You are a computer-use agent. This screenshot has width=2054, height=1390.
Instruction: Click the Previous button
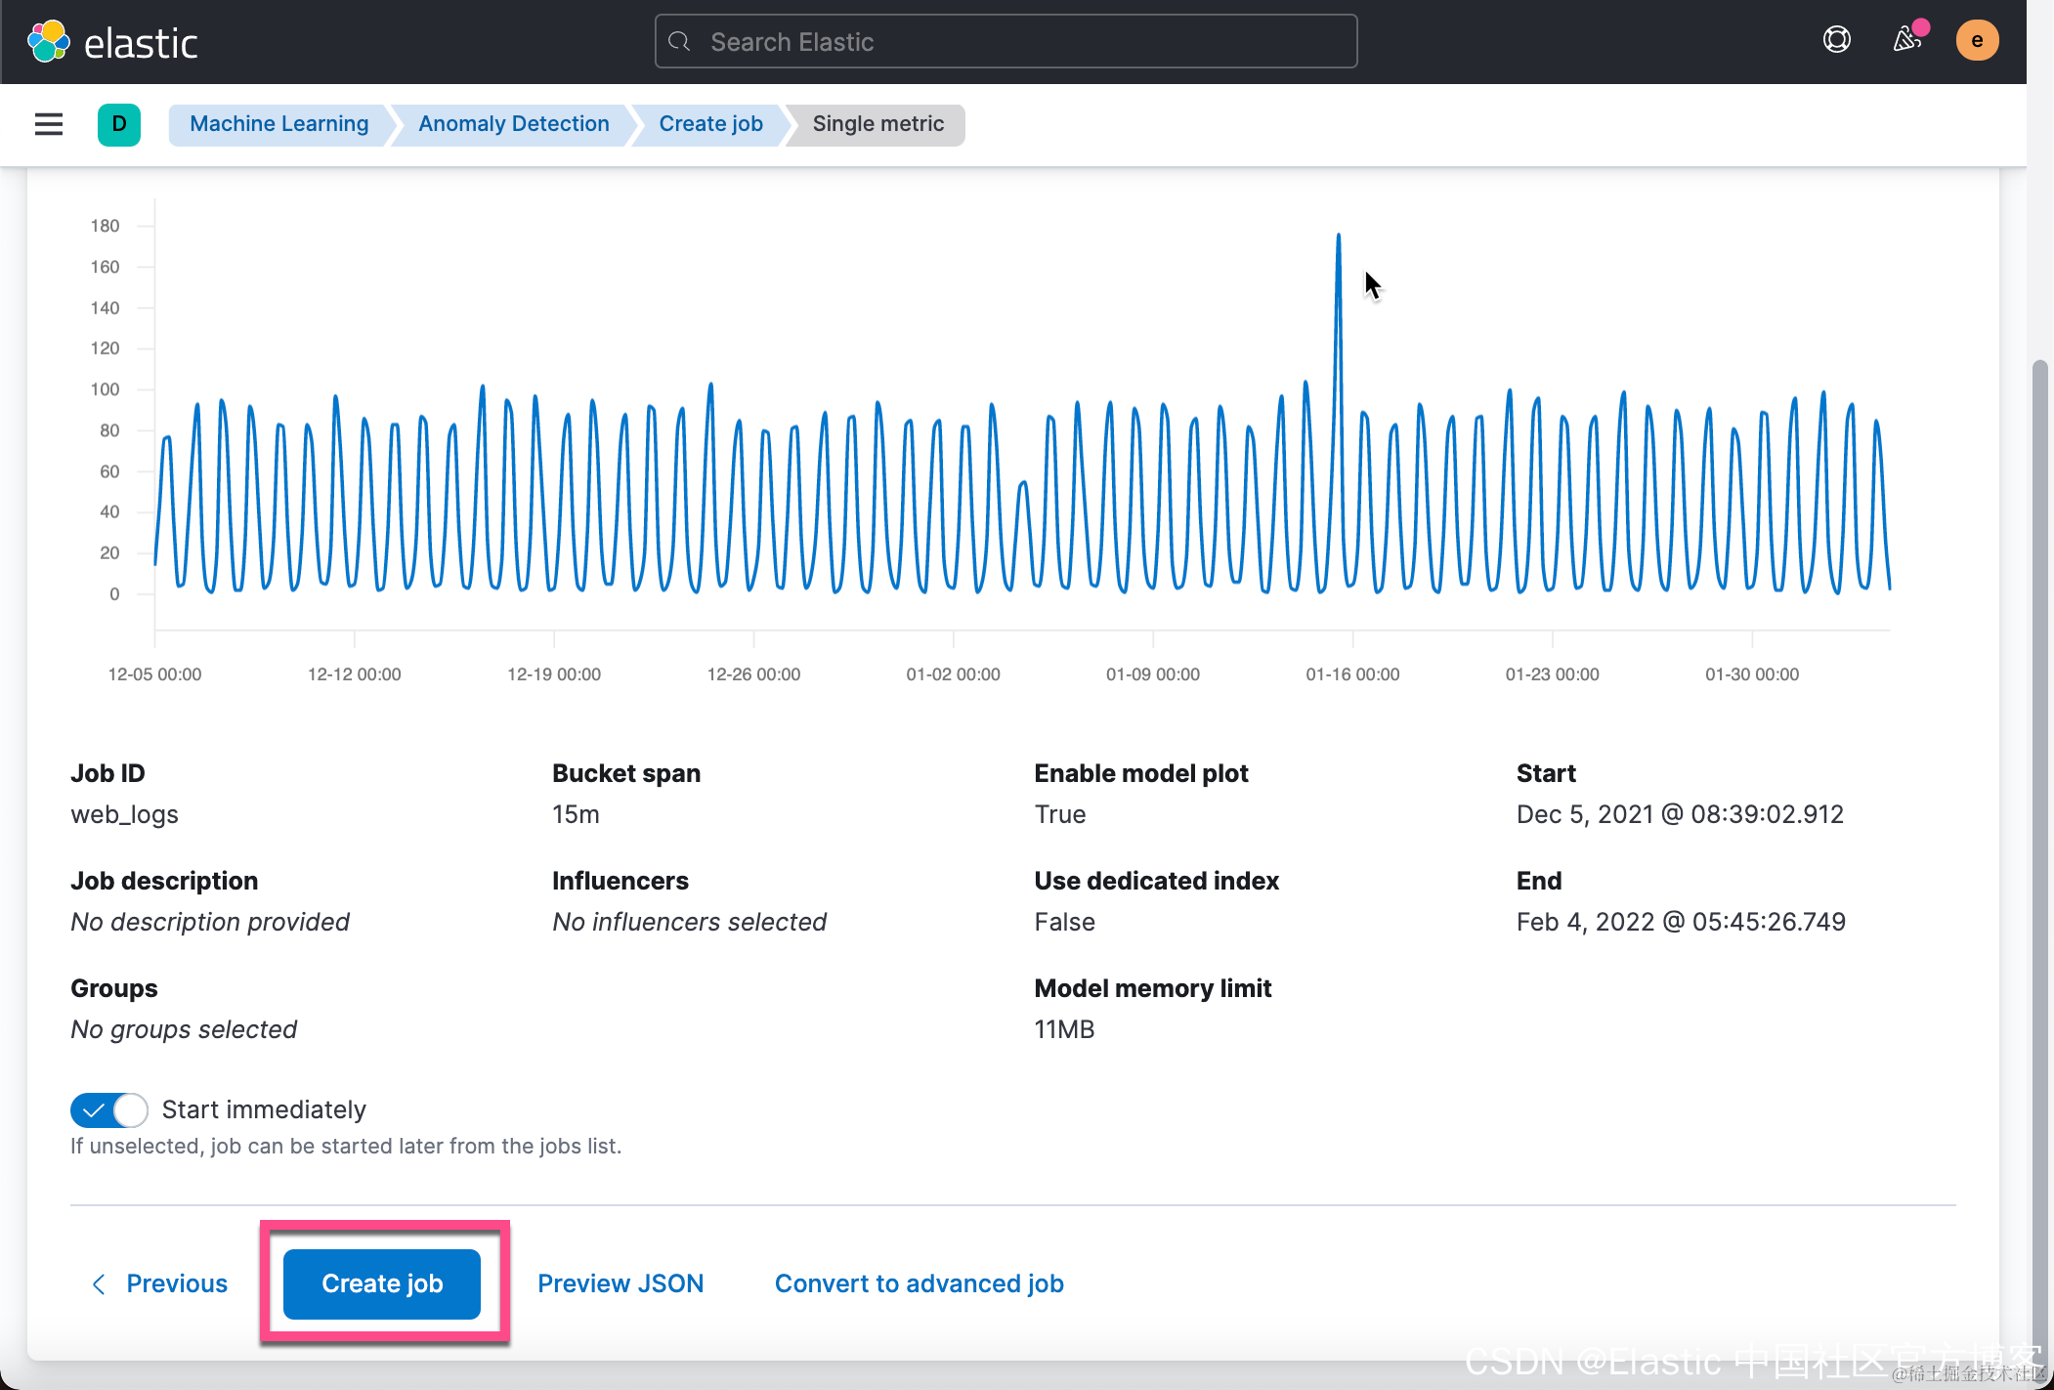[x=159, y=1283]
